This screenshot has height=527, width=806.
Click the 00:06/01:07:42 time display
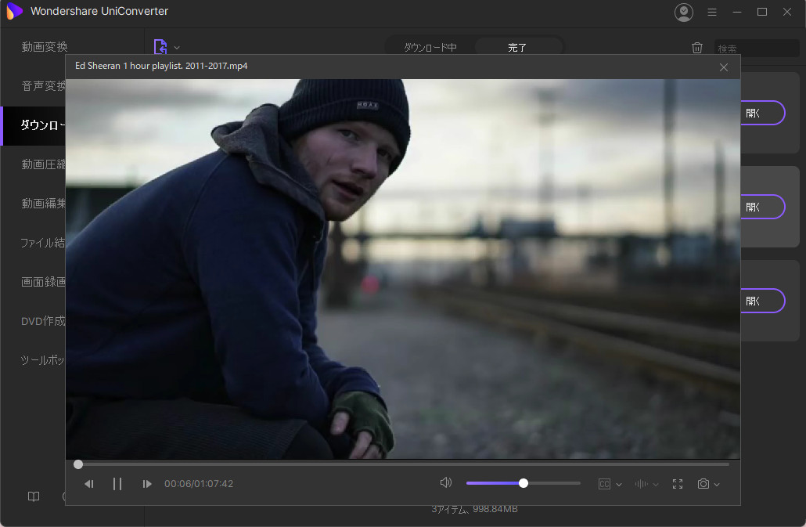pos(199,484)
